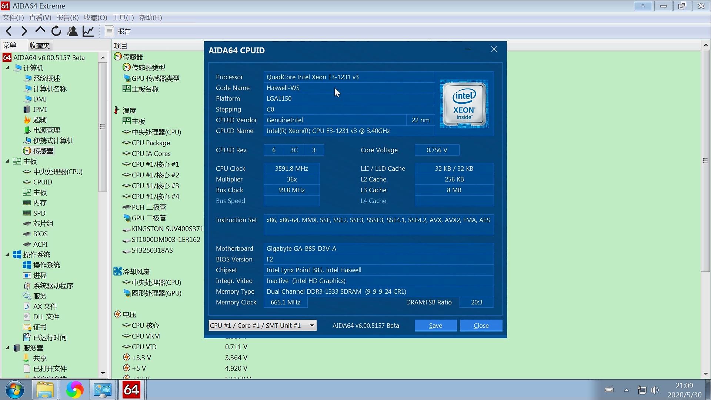Open Windows Start button
This screenshot has width=711, height=400.
(x=15, y=390)
